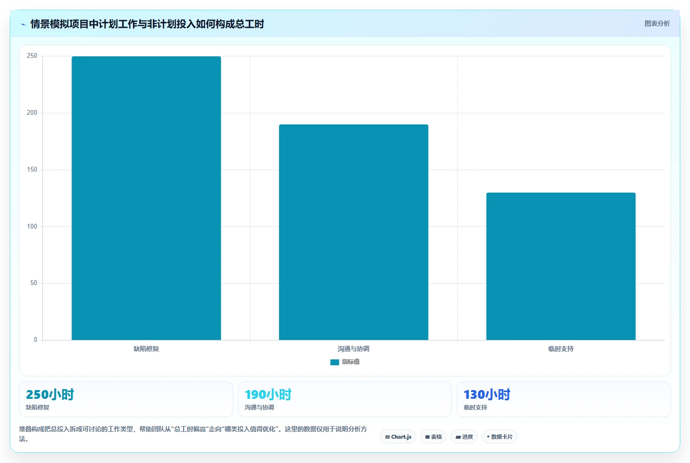This screenshot has width=690, height=463.
Task: Select the 250小时 缺陷修复 data card
Action: click(x=126, y=399)
